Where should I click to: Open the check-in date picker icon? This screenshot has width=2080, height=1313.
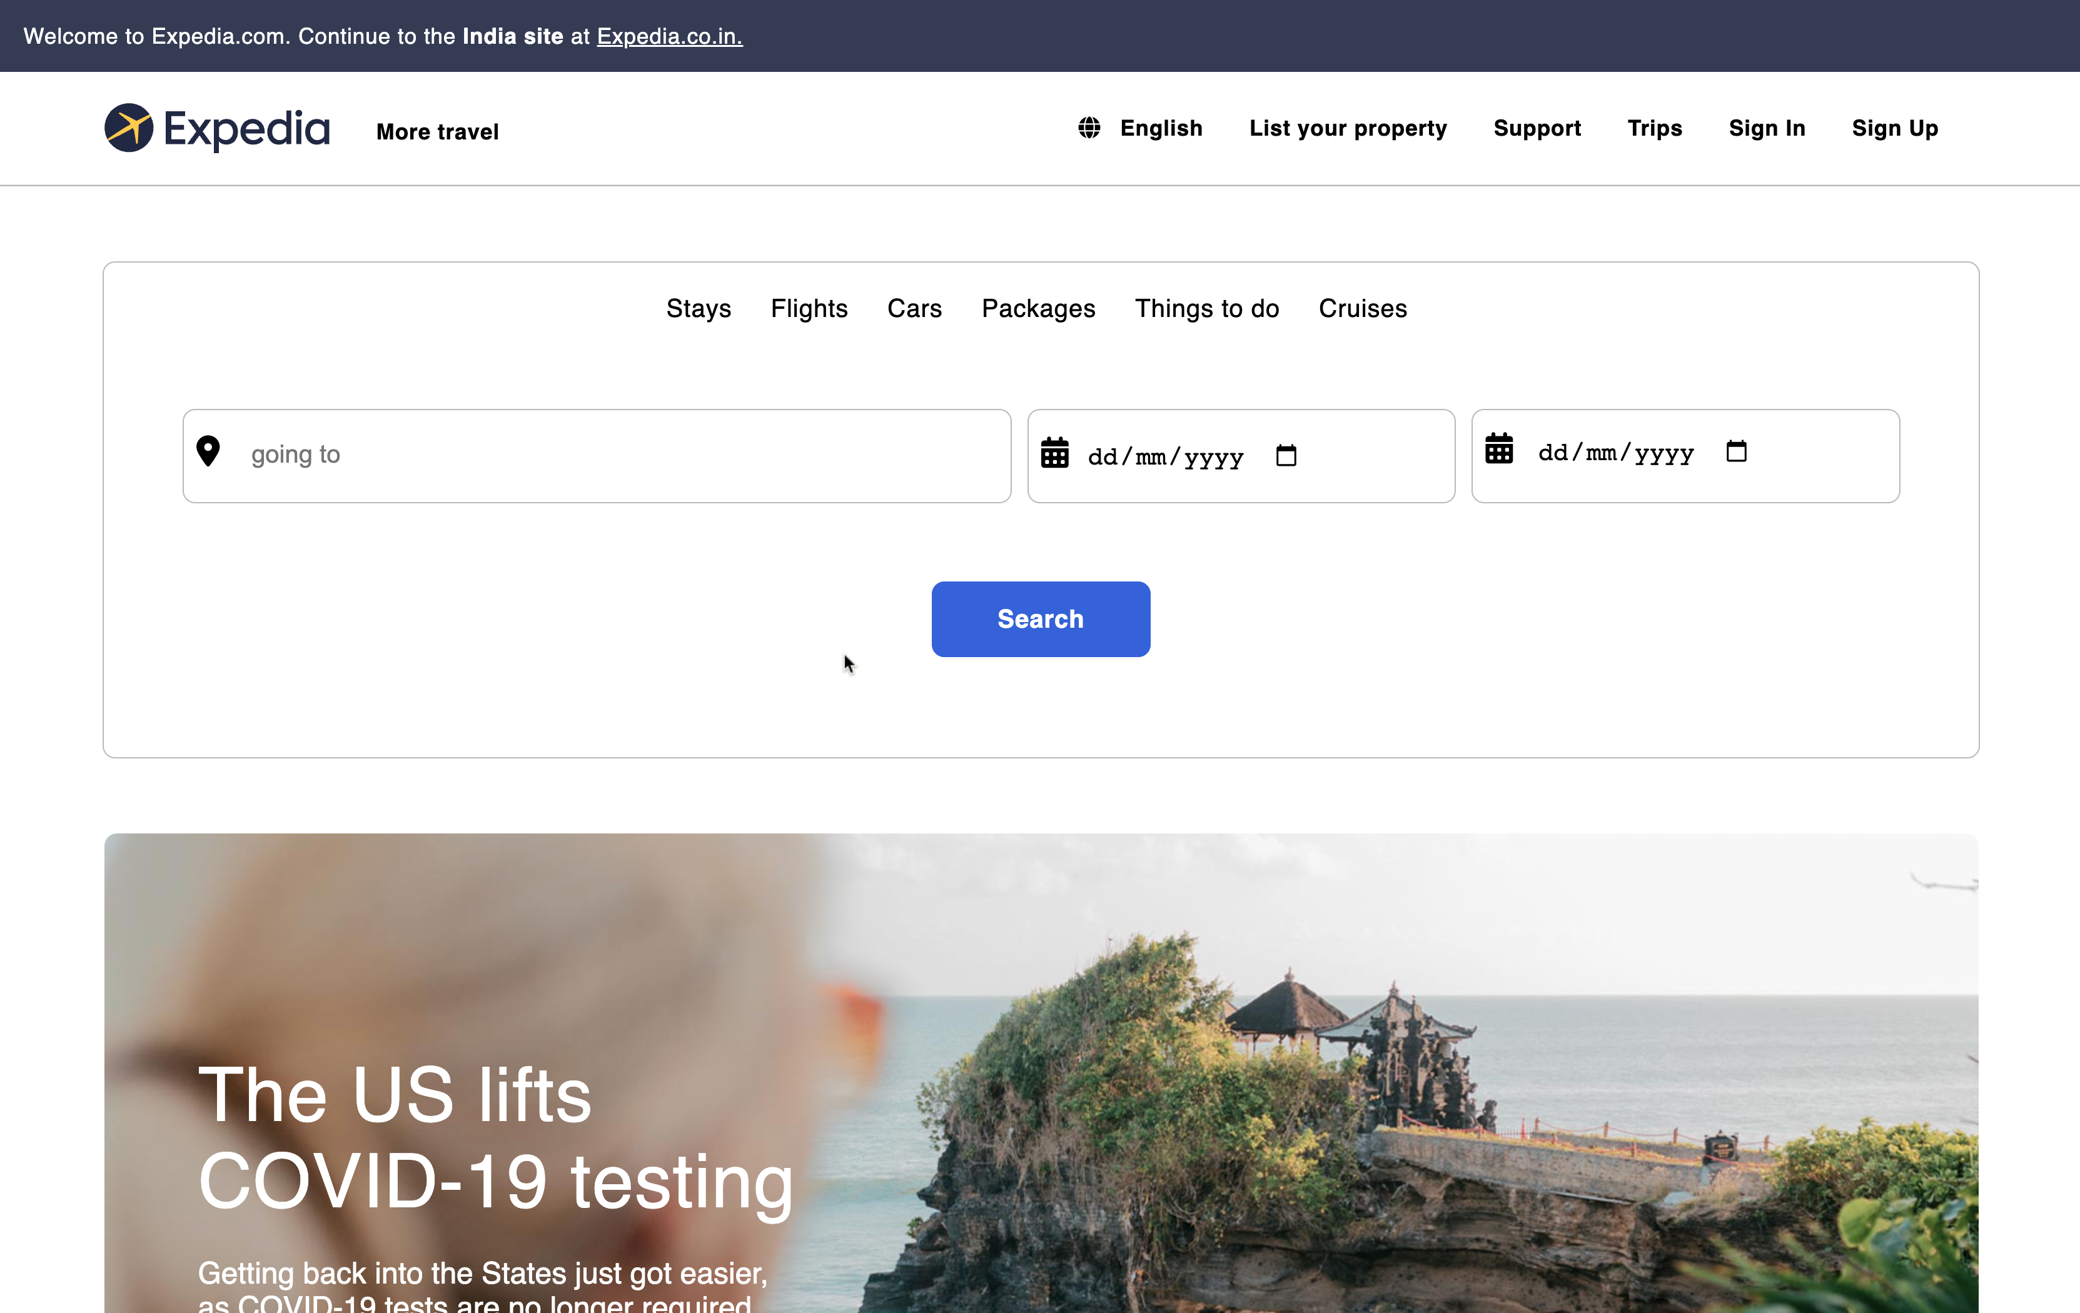[x=1286, y=455]
